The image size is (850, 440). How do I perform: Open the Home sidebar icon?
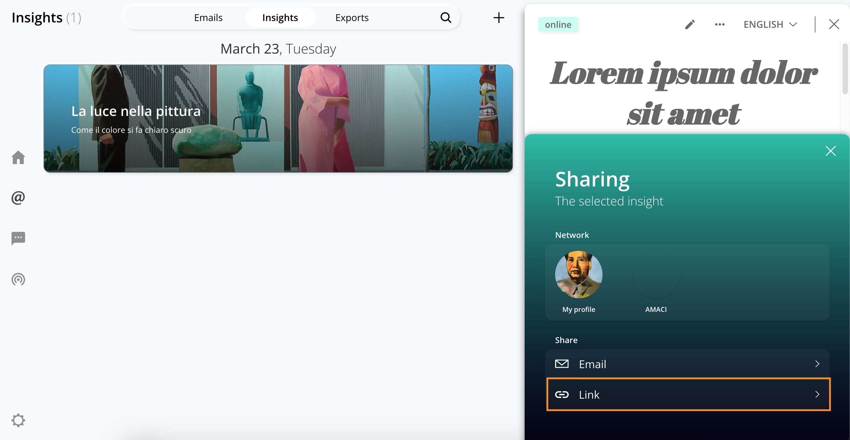18,158
